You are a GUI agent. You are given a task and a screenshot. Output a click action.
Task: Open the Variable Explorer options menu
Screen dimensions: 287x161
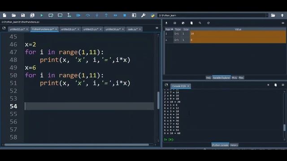pos(283,23)
